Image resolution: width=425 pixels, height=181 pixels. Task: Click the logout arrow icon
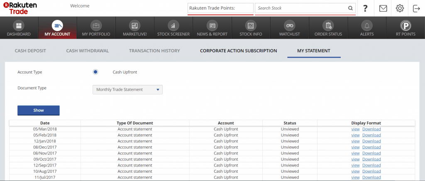click(416, 8)
